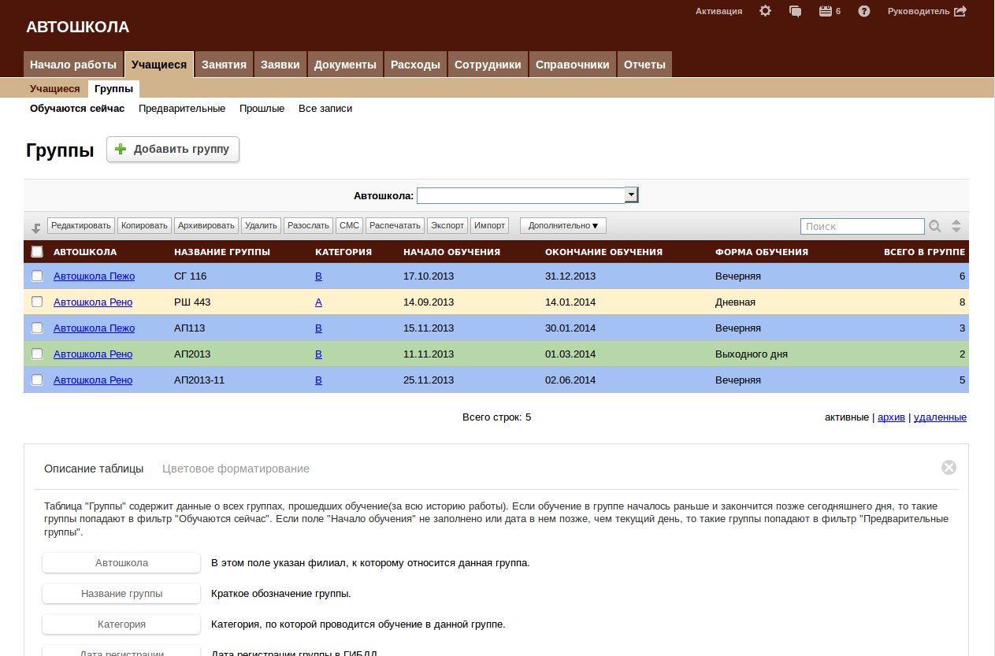Open settings gear icon in header
Viewport: 995px width, 656px height.
click(765, 11)
